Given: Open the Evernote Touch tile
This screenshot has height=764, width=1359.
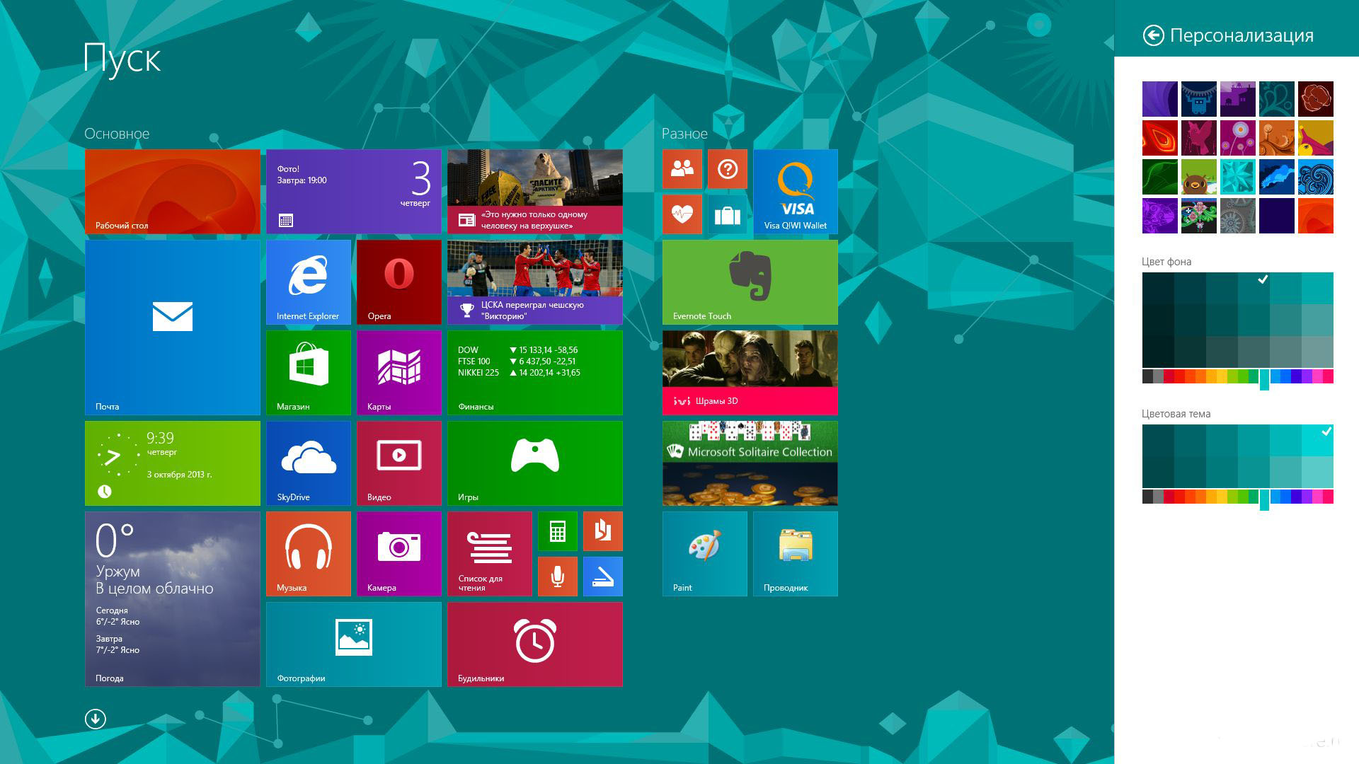Looking at the screenshot, I should click(x=750, y=282).
